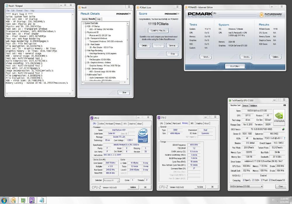Open the PCMark05 taskbar icon
Screen dimensions: 292x204
tap(14, 200)
